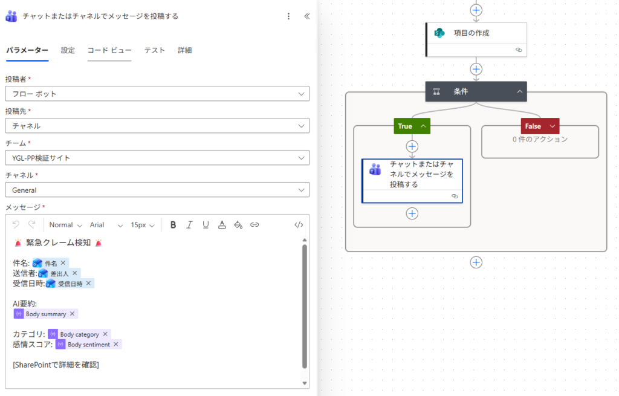This screenshot has width=619, height=396.
Task: Click the undo arrow in message editor
Action: [16, 225]
